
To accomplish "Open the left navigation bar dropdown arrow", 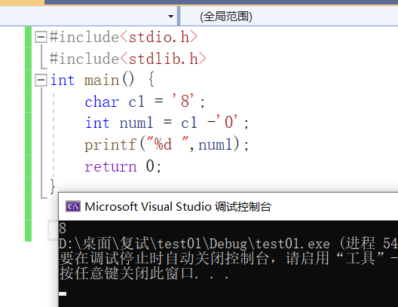I will point(171,17).
